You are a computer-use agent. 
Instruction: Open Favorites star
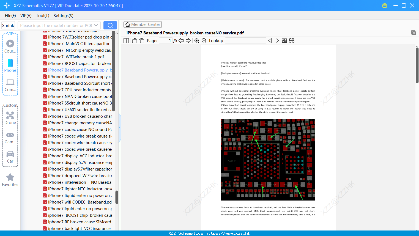coord(10,180)
